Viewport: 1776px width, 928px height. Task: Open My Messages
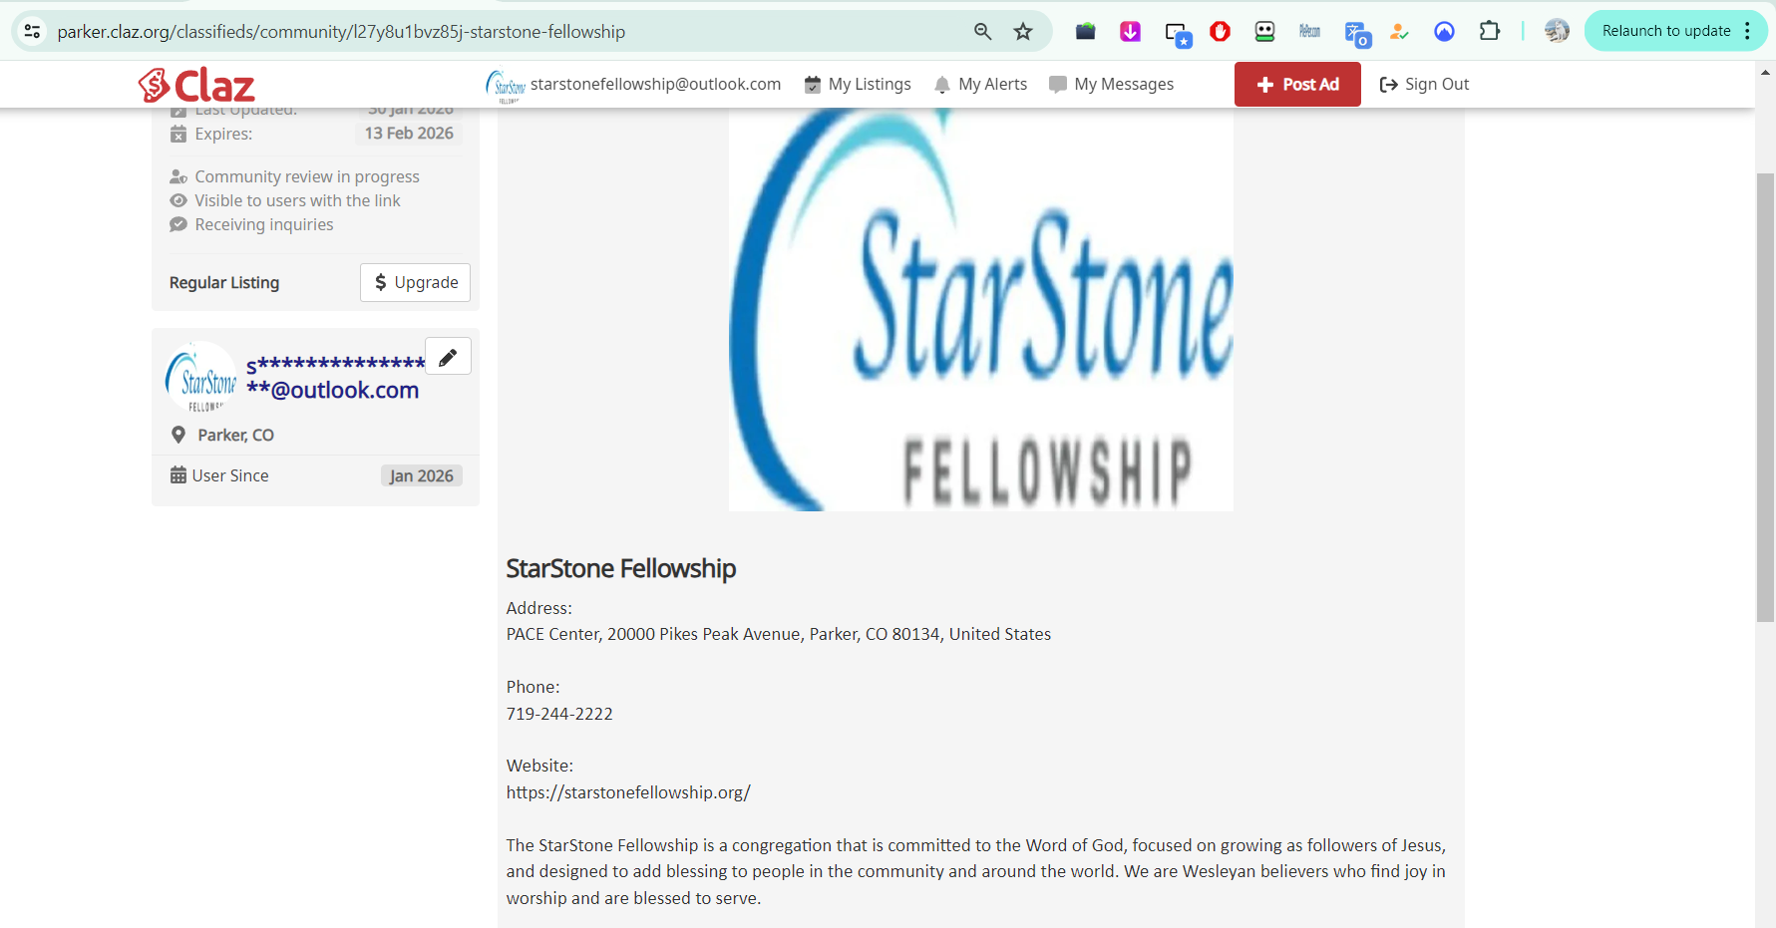click(1111, 85)
